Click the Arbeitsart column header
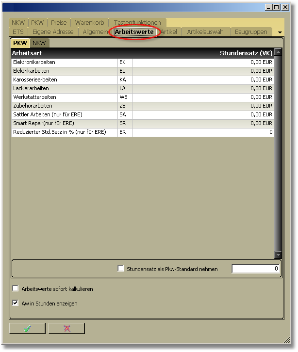This screenshot has height=352, width=298. pos(27,53)
